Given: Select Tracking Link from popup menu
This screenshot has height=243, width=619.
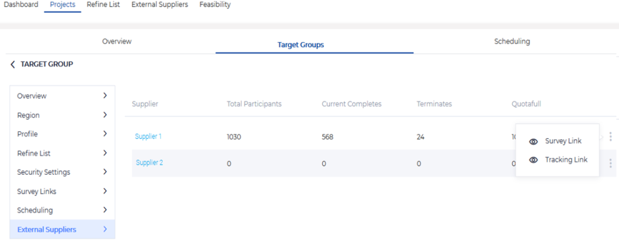Looking at the screenshot, I should 566,160.
